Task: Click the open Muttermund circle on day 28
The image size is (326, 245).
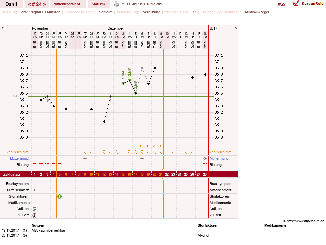Action: 205,158
